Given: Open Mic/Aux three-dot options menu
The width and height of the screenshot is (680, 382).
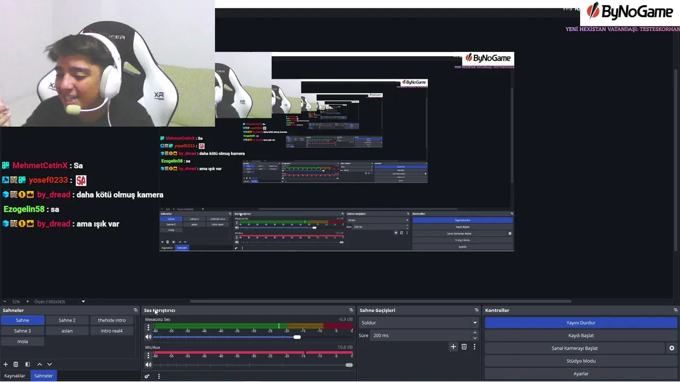Looking at the screenshot, I should pyautogui.click(x=148, y=355).
